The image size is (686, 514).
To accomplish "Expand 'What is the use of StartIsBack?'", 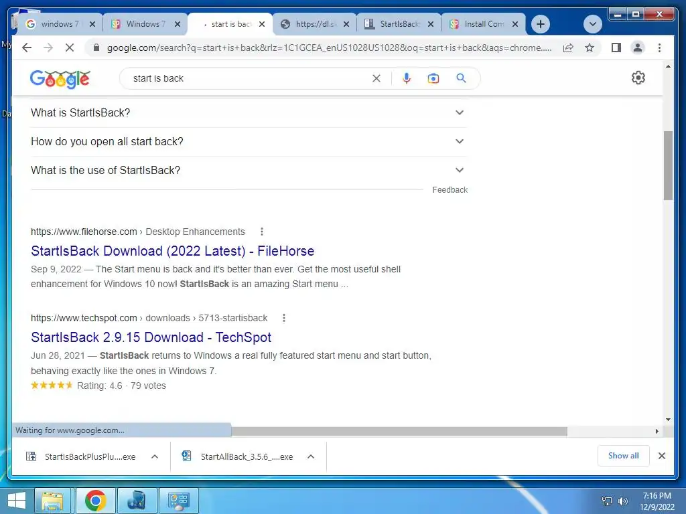I will click(x=249, y=171).
